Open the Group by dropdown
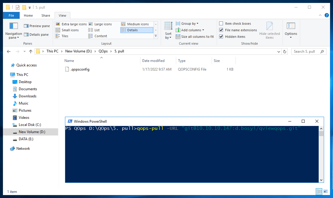The height and width of the screenshot is (198, 333). tap(187, 24)
